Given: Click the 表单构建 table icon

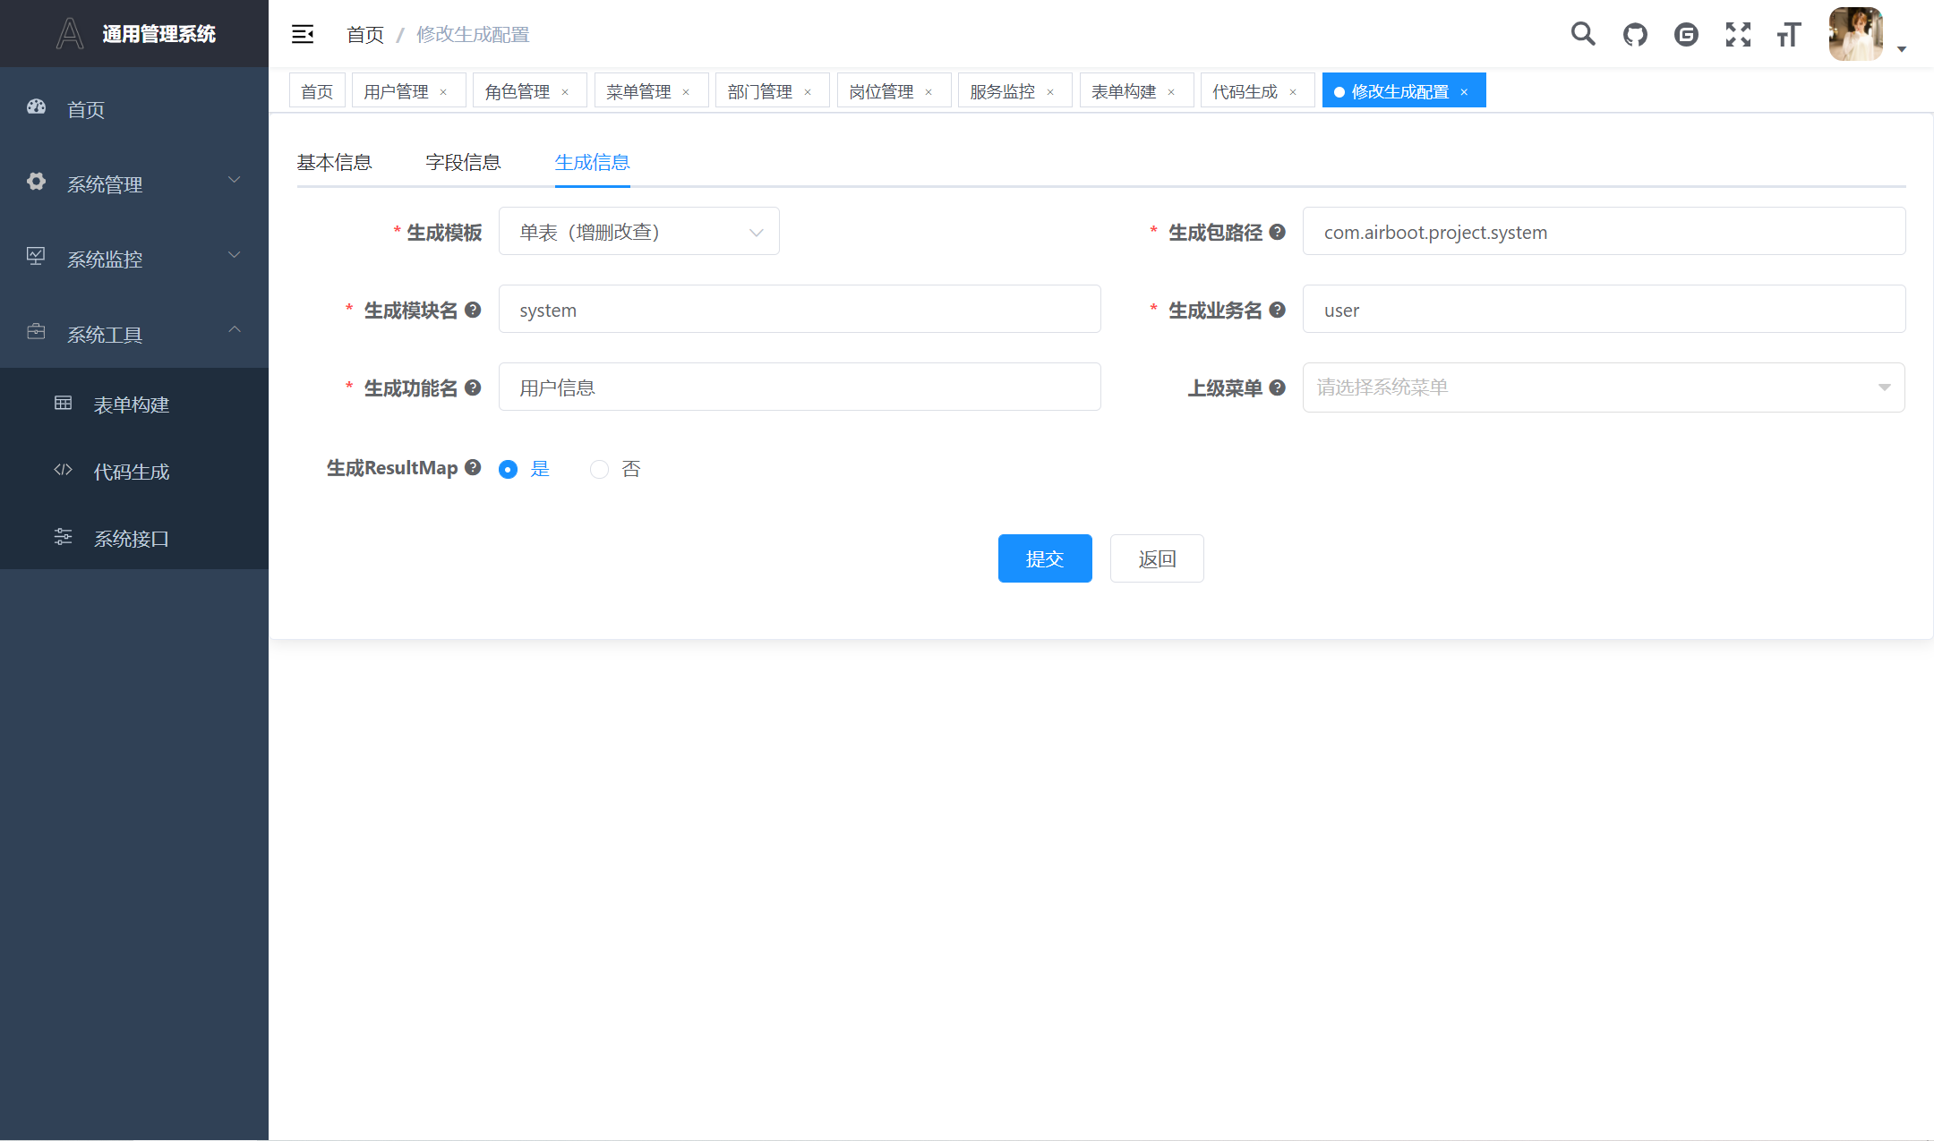Looking at the screenshot, I should coord(63,403).
